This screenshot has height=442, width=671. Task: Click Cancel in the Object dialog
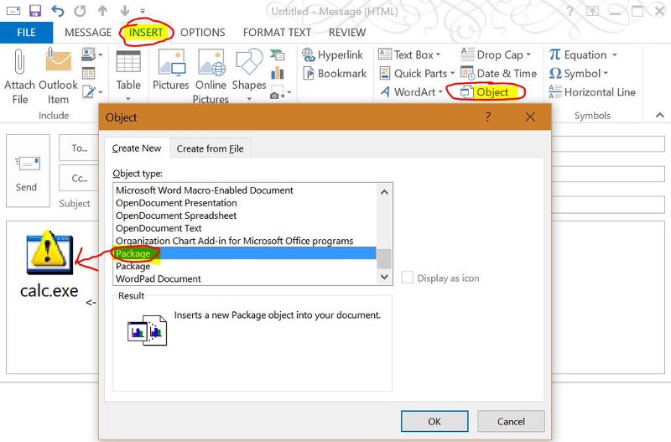(511, 421)
